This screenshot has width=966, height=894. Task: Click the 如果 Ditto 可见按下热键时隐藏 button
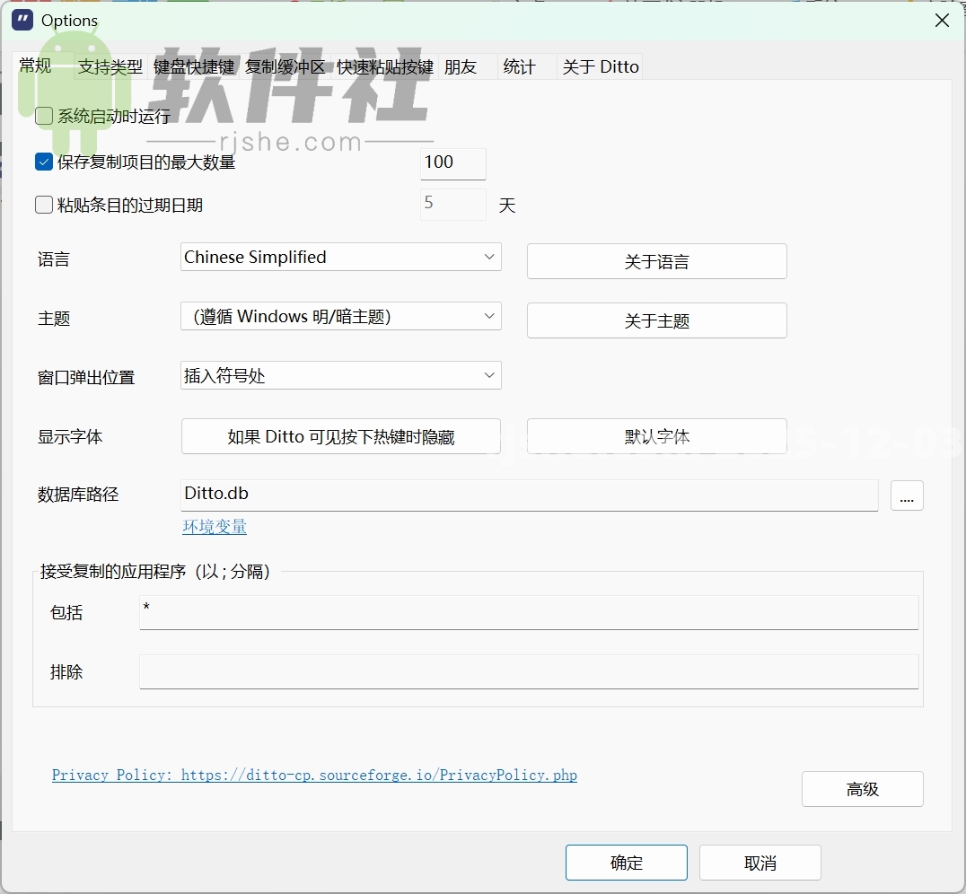[x=341, y=436]
